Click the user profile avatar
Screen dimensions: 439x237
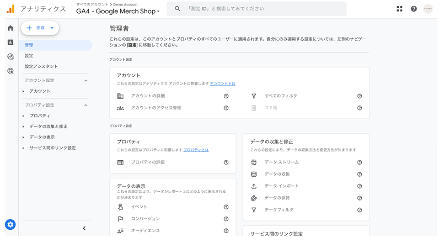click(428, 9)
